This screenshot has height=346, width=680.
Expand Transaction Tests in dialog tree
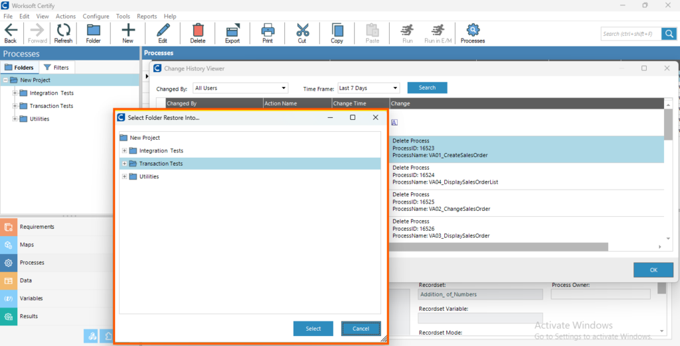pyautogui.click(x=124, y=164)
